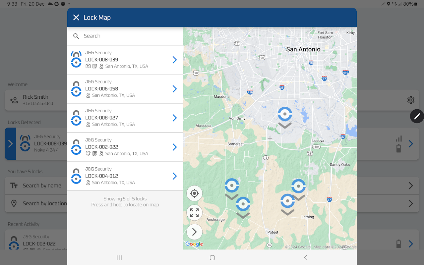424x265 pixels.
Task: Tap the lock icon of LOCK-002-022 list row
Action: click(x=76, y=147)
